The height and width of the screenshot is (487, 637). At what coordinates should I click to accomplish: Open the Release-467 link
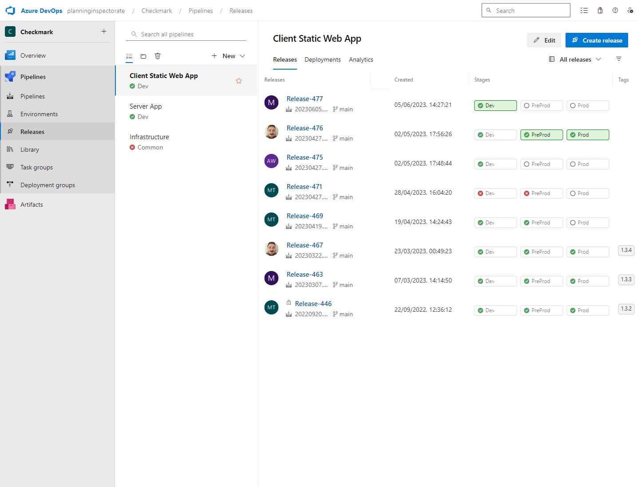(x=305, y=245)
